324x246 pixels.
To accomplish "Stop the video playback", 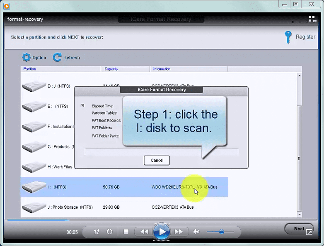I will 126,232.
